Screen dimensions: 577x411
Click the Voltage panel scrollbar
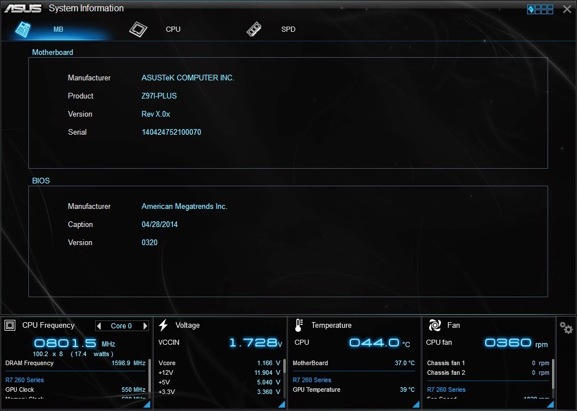284,379
